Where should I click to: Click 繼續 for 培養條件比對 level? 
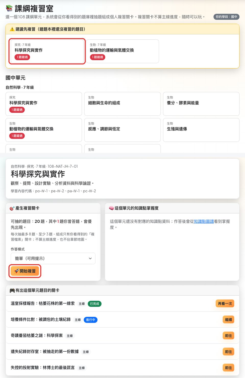pos(228,320)
